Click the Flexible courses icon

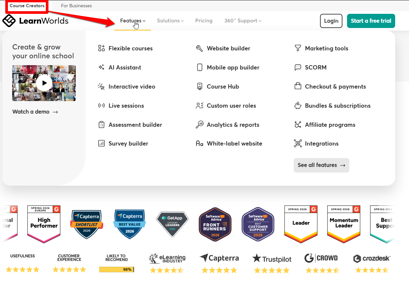click(102, 48)
